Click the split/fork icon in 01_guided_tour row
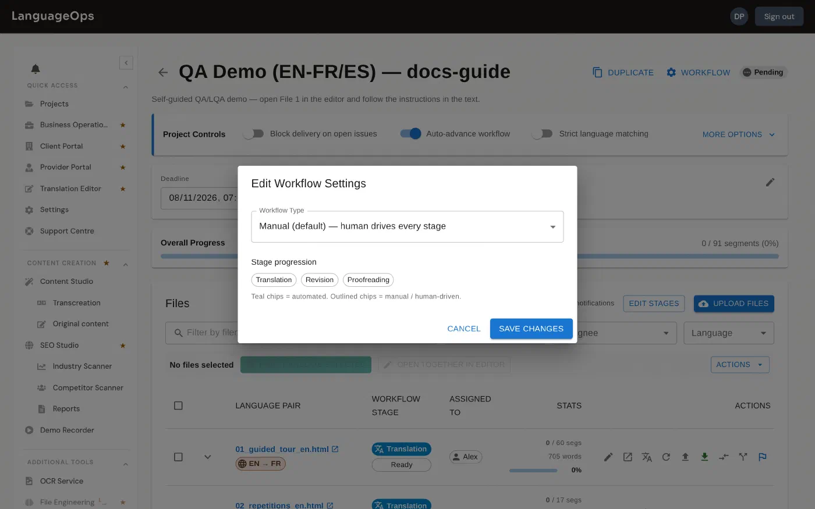 click(x=743, y=457)
